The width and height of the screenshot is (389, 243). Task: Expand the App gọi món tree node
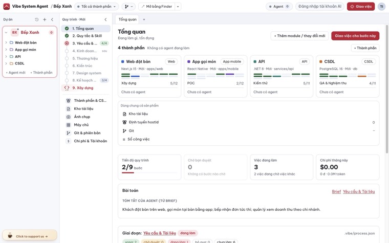click(6, 50)
